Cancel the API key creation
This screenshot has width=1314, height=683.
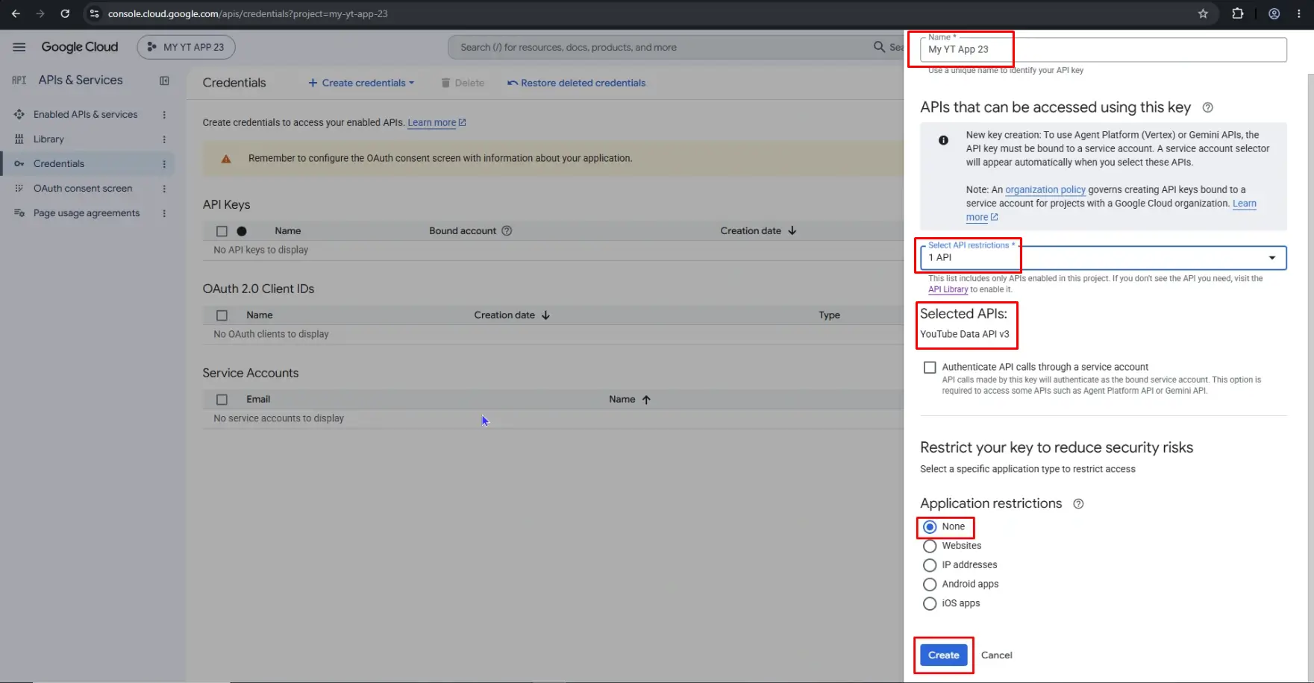997,655
